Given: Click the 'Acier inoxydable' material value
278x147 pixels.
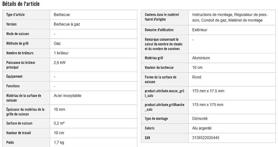Looking at the screenshot, I should [x=68, y=96].
